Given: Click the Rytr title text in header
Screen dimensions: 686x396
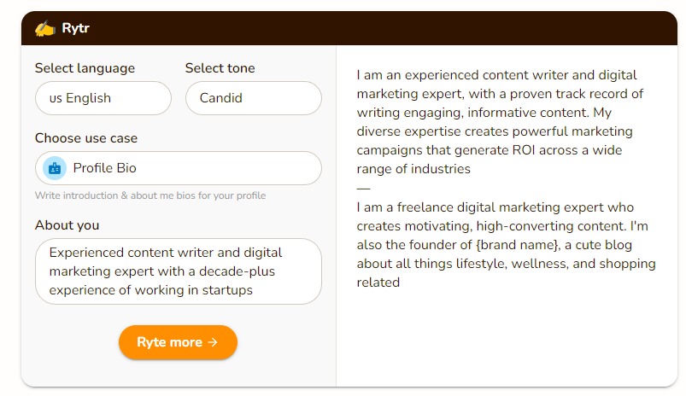Looking at the screenshot, I should (x=76, y=28).
